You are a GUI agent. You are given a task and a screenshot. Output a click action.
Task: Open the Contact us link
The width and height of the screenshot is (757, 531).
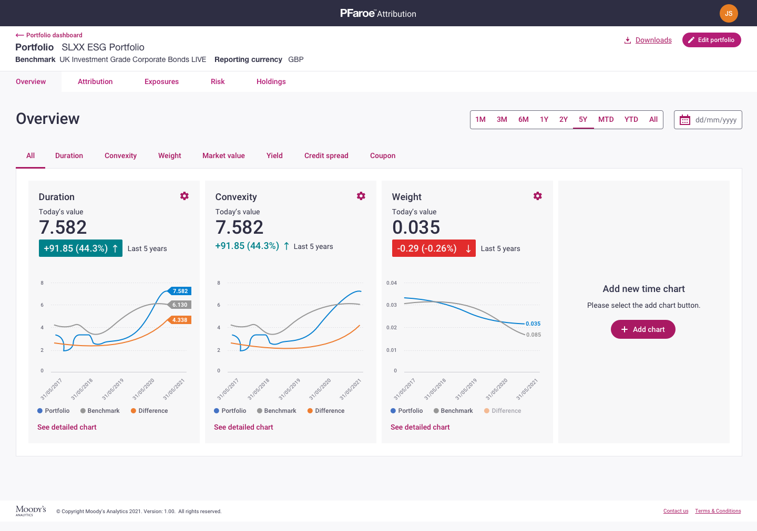coord(676,511)
